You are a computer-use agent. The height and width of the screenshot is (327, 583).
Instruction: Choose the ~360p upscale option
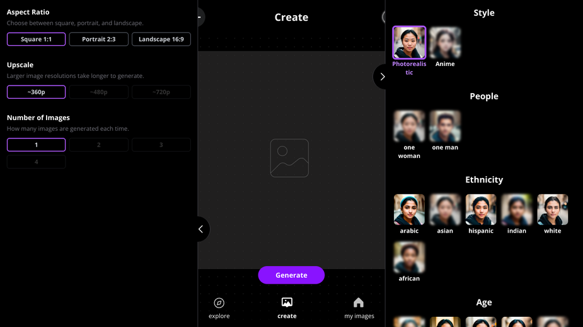[36, 92]
